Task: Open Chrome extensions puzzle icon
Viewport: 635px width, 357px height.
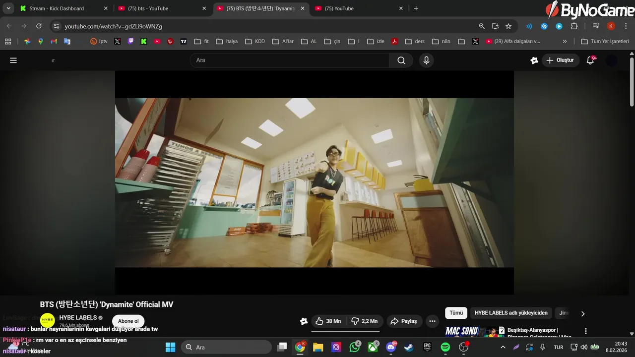Action: (x=574, y=26)
